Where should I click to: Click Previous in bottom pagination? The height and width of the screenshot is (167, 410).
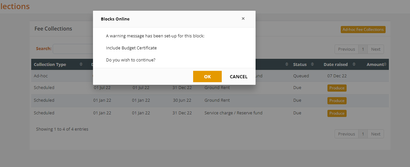346,134
